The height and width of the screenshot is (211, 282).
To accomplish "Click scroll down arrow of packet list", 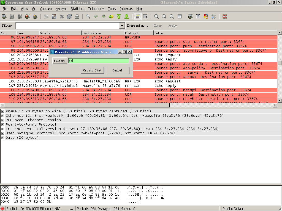I will [x=280, y=101].
